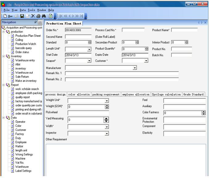This screenshot has width=209, height=178.
Task: Collapse the Data tree node
Action: point(4,118)
